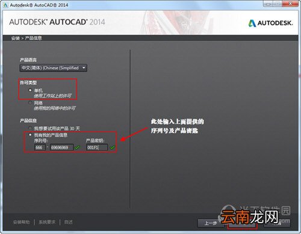
Task: Click the AUTODESK AUTOCAD 2014 title text
Action: coord(57,22)
